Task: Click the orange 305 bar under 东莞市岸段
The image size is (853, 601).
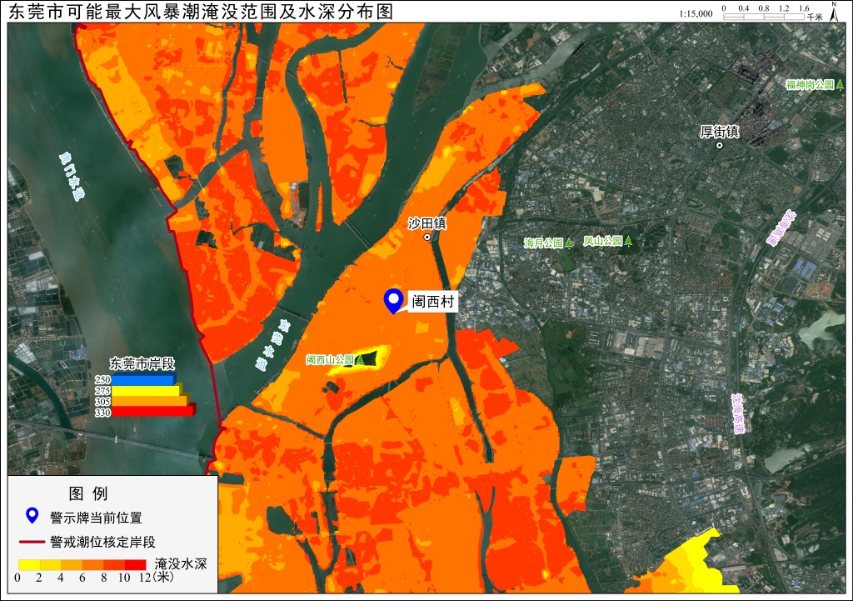Action: click(150, 401)
